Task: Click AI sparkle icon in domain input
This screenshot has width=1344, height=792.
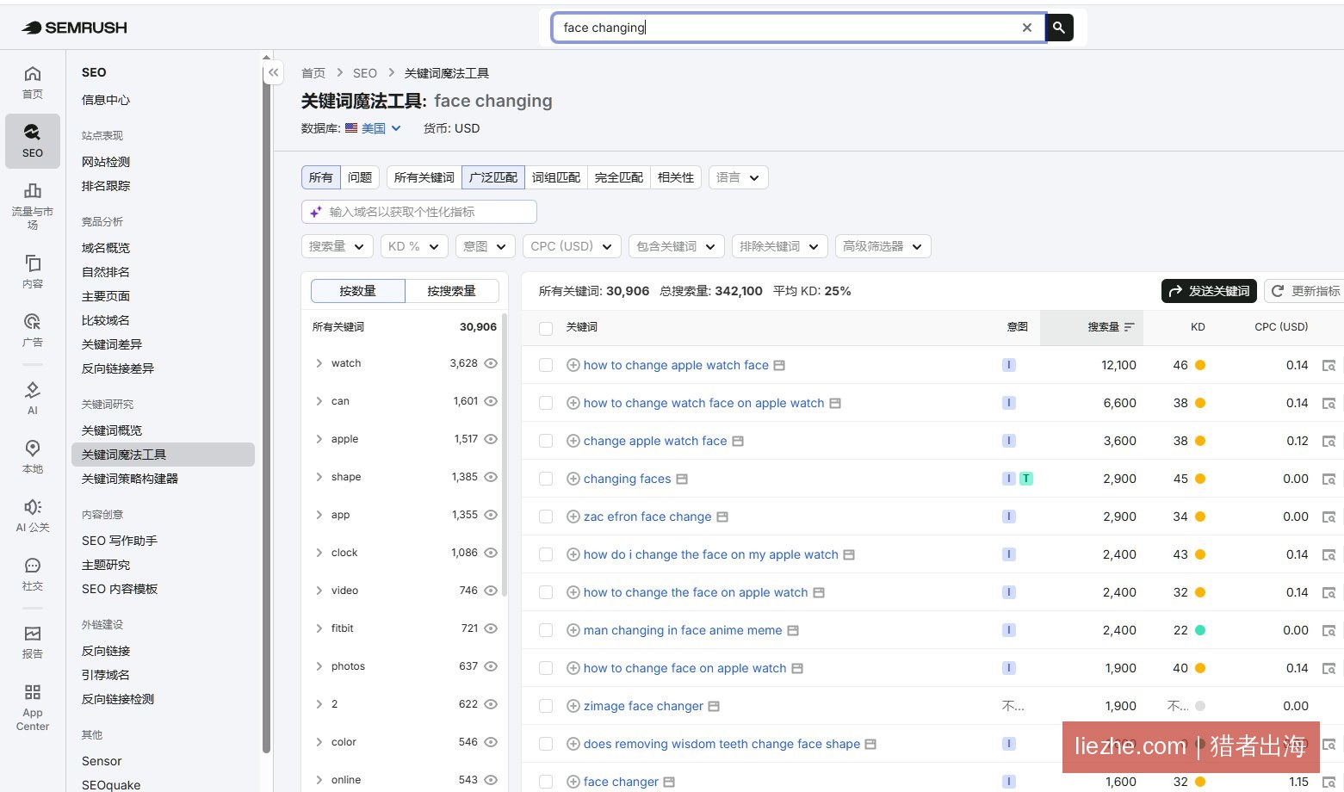Action: tap(316, 212)
